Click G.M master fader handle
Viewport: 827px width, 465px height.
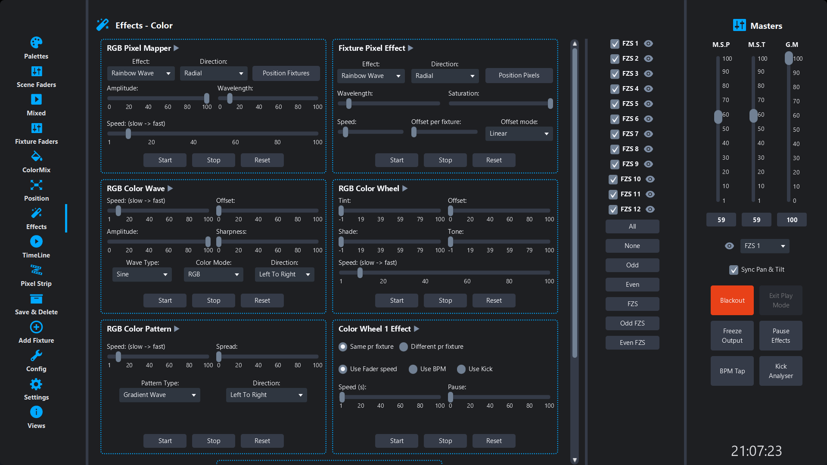pyautogui.click(x=789, y=58)
